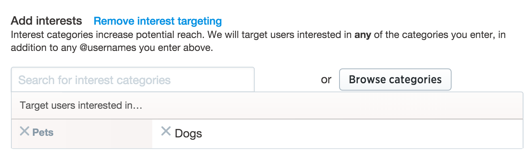Select the Pets parent category label
Image resolution: width=532 pixels, height=156 pixels.
point(43,133)
